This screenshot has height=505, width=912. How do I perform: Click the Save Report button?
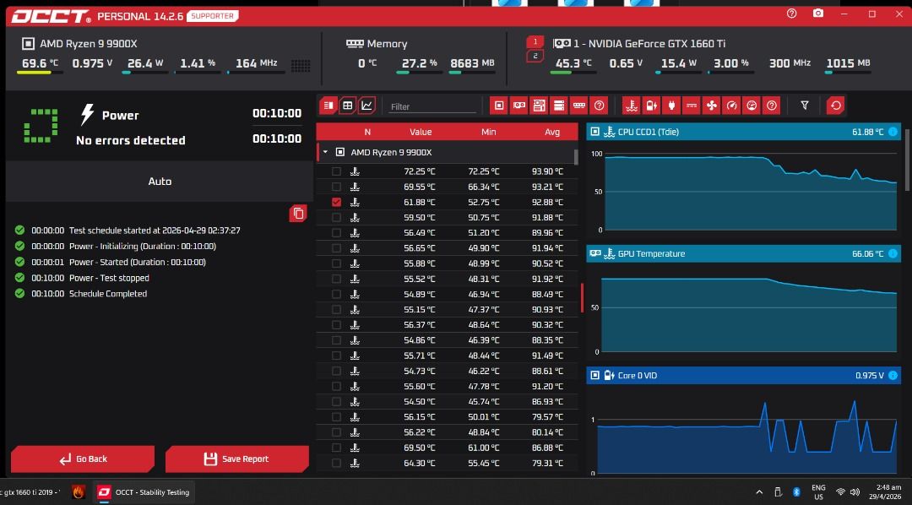pyautogui.click(x=236, y=459)
